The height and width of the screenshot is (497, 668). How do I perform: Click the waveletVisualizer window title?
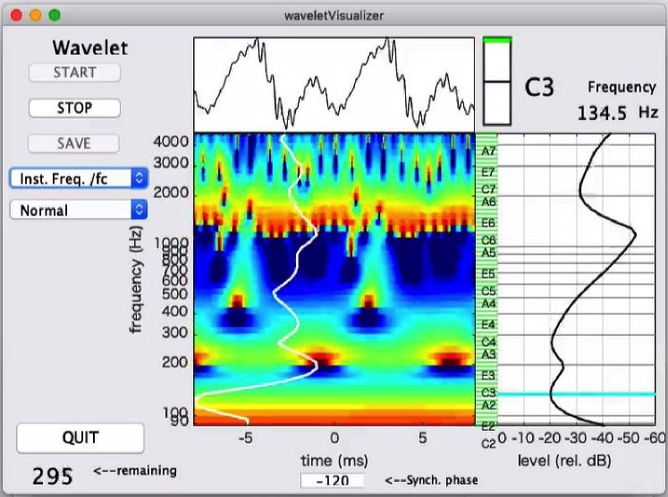tap(334, 16)
